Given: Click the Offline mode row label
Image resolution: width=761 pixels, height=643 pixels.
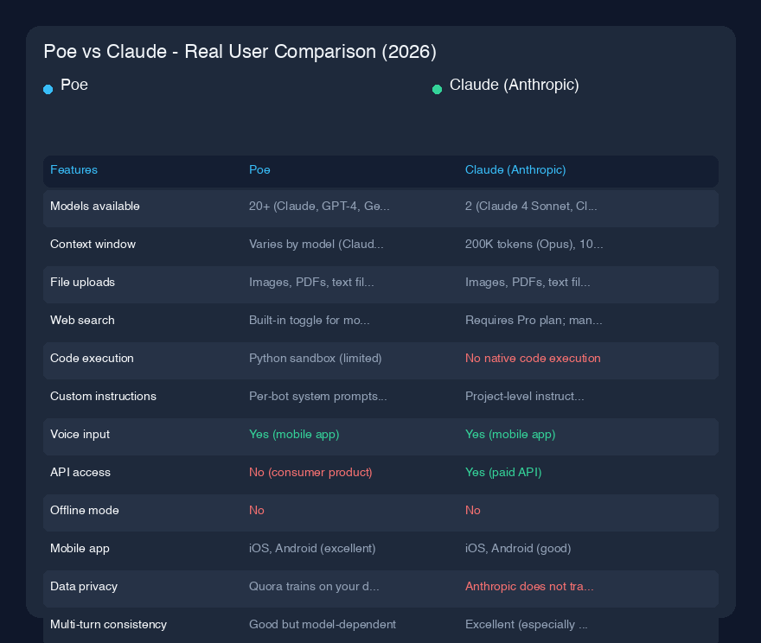Looking at the screenshot, I should (85, 510).
